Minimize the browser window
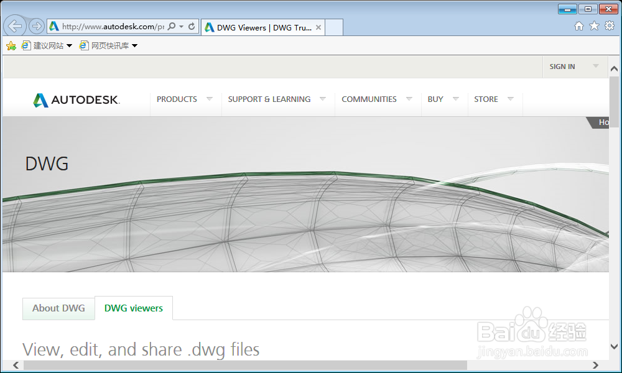Screen dimensions: 622x373 click(567, 9)
